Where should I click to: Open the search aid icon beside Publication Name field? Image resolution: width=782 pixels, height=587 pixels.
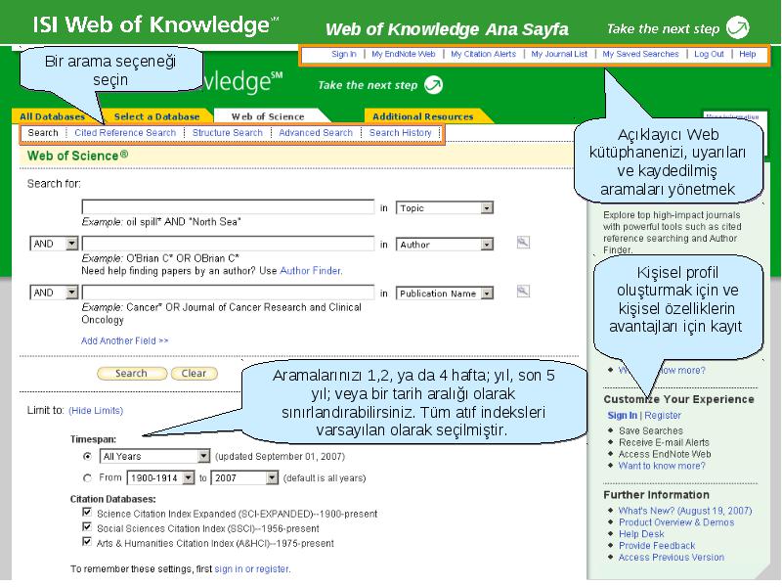(523, 291)
